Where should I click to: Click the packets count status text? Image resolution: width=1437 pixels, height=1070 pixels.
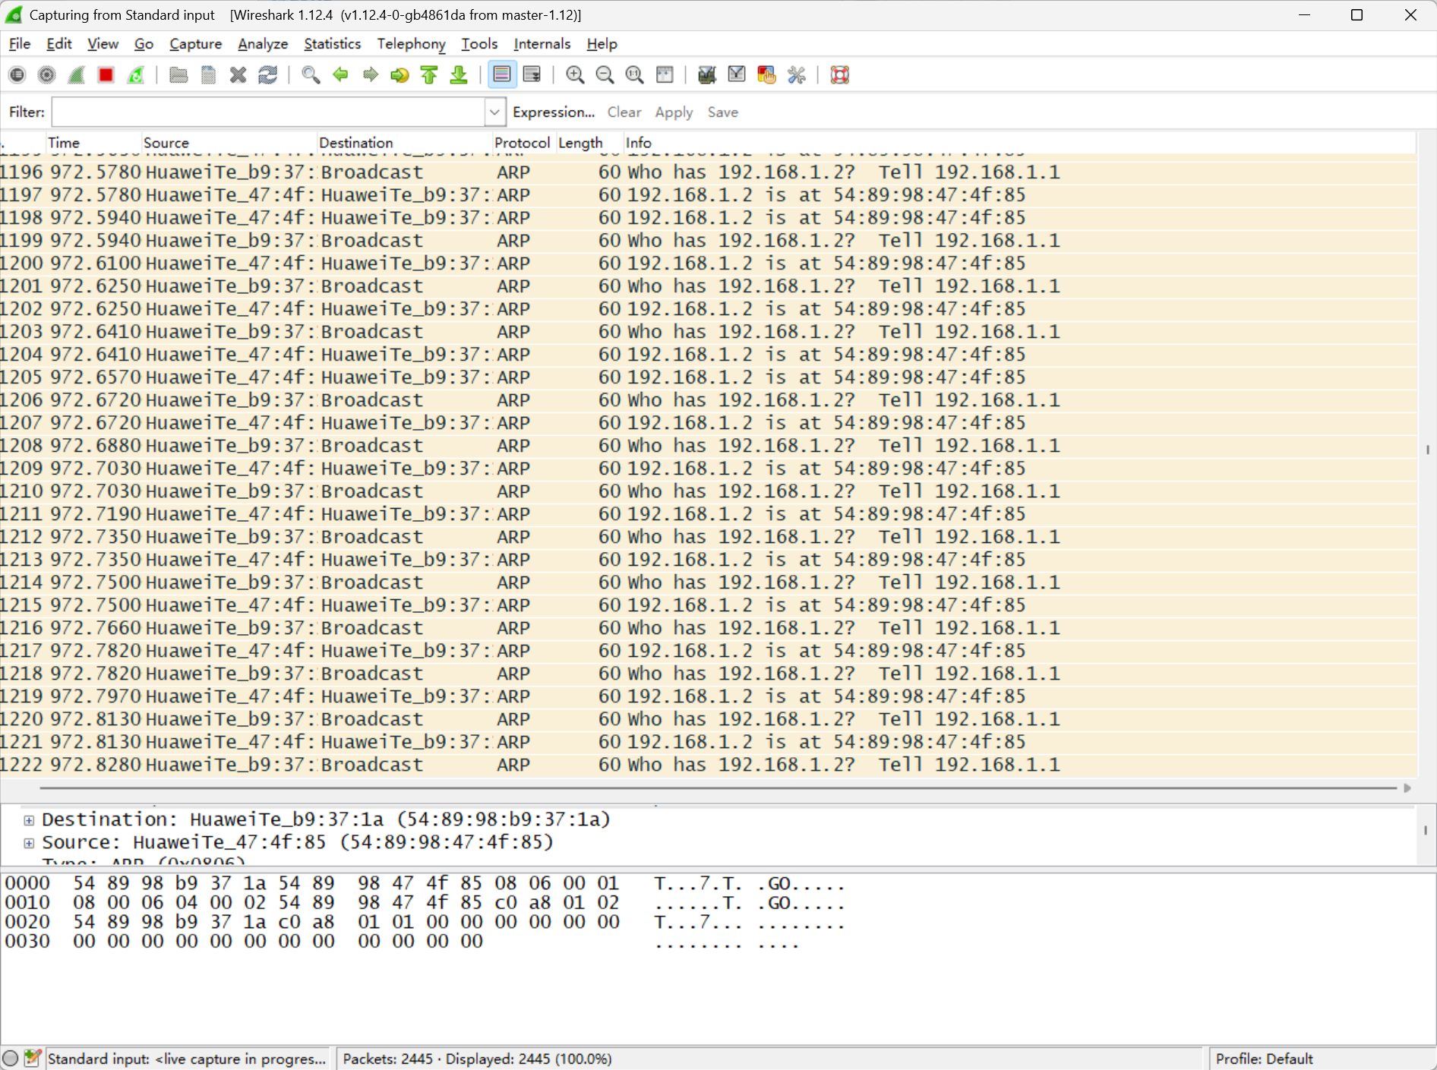pos(477,1059)
